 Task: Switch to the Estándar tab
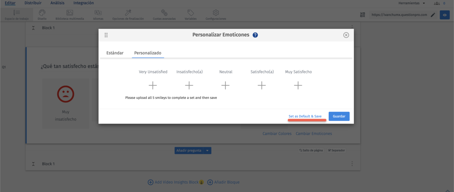pyautogui.click(x=115, y=53)
